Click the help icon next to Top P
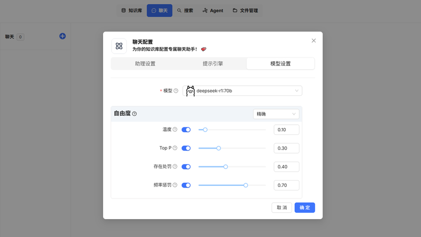This screenshot has width=421, height=237. pyautogui.click(x=175, y=148)
